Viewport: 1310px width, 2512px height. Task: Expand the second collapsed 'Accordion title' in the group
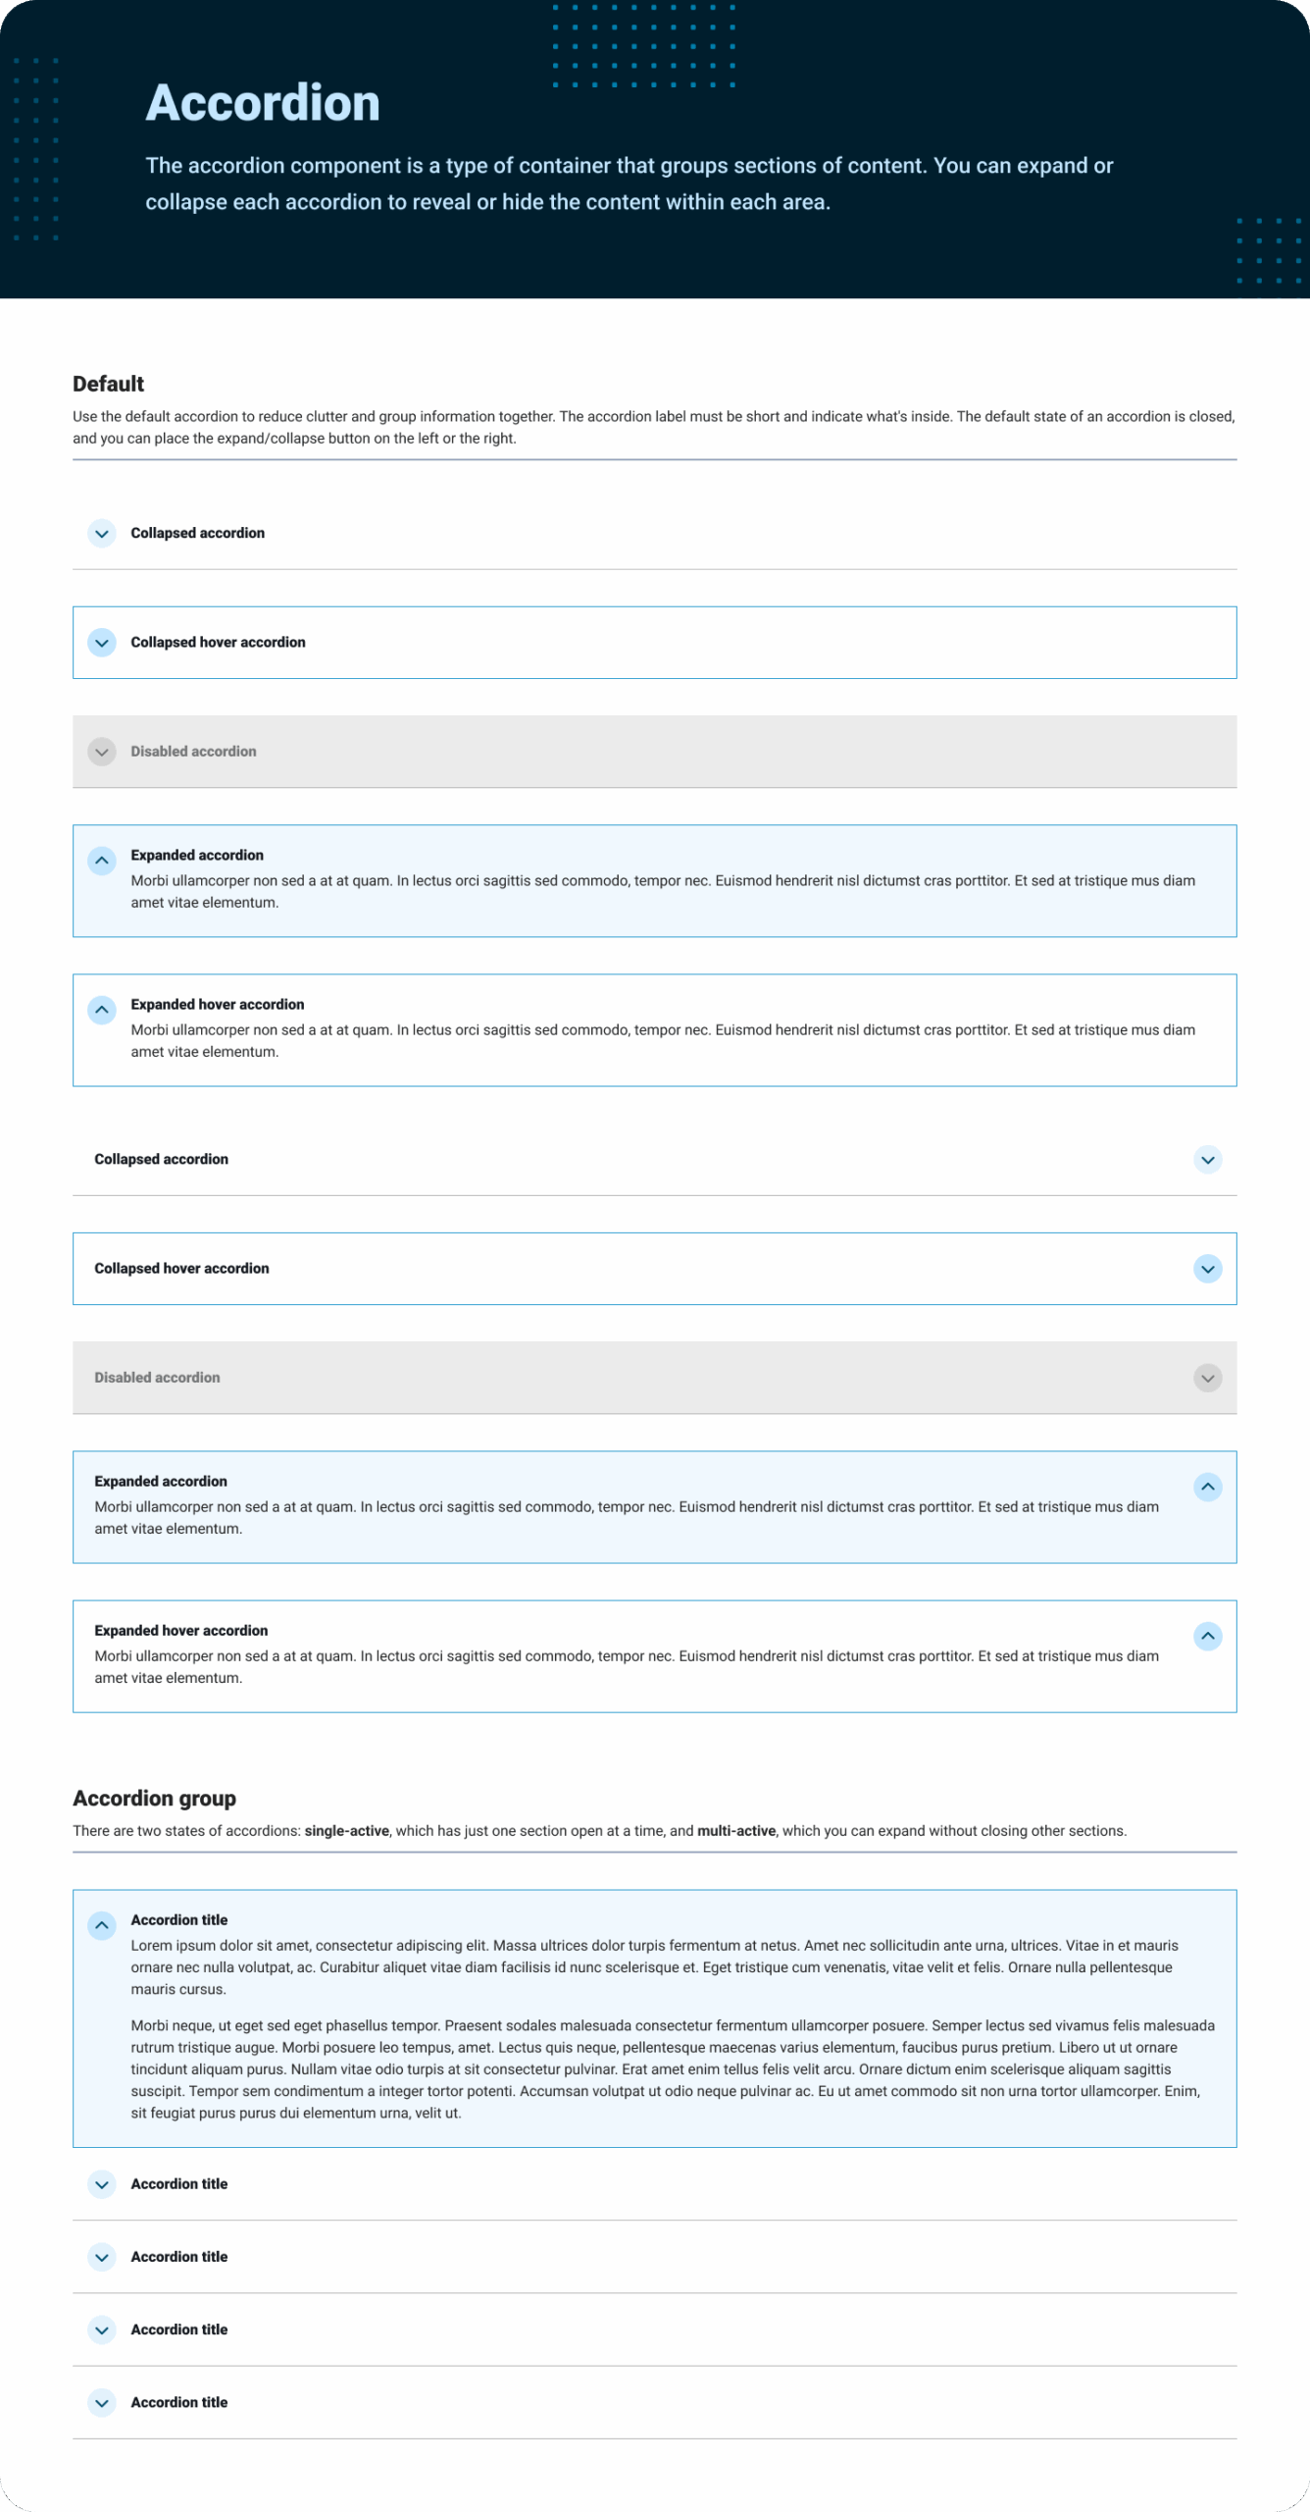point(102,2256)
